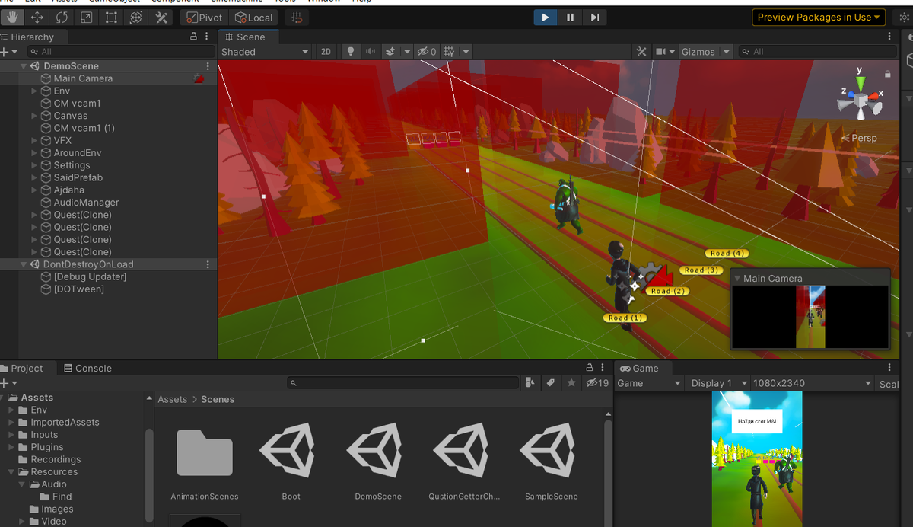
Task: Switch to the Game tab
Action: 639,368
